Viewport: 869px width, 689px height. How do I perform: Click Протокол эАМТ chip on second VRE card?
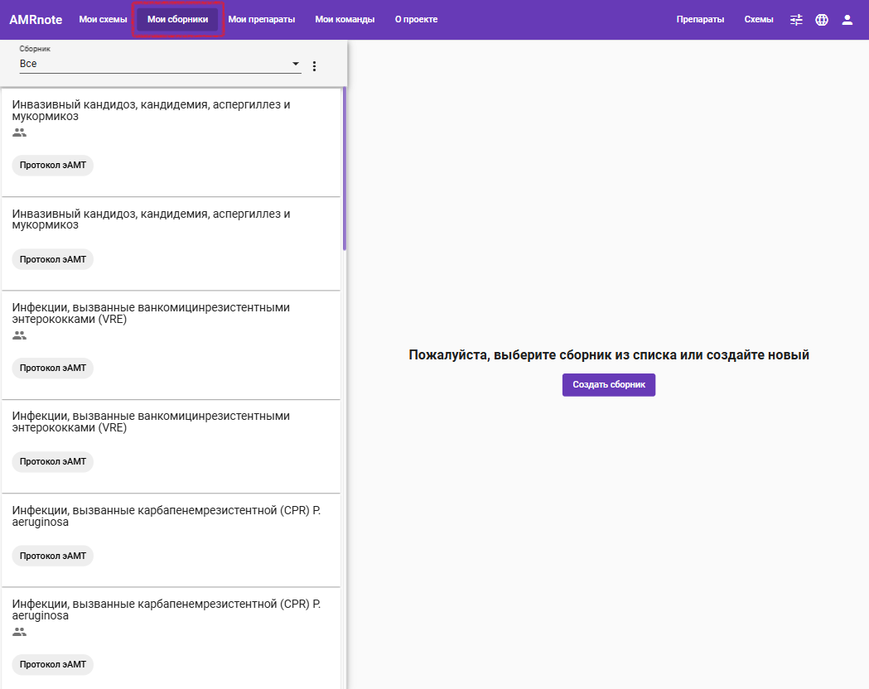click(53, 461)
